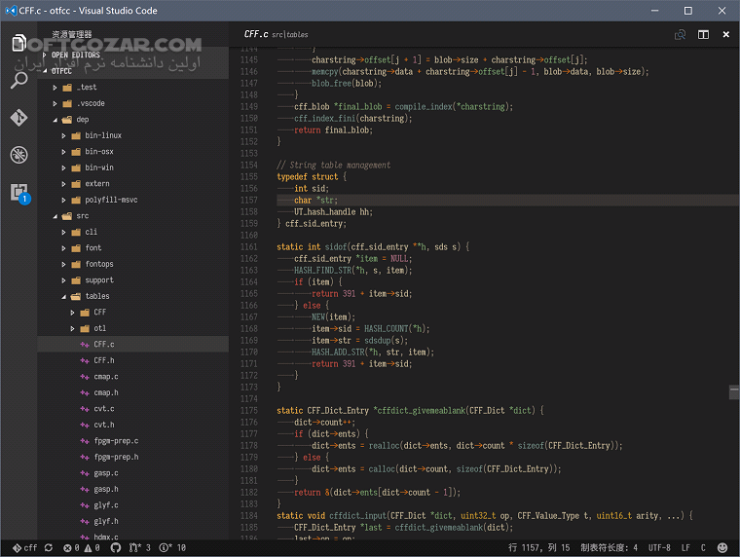740x557 pixels.
Task: Change indentation via tab size 4 indicator
Action: (x=609, y=547)
